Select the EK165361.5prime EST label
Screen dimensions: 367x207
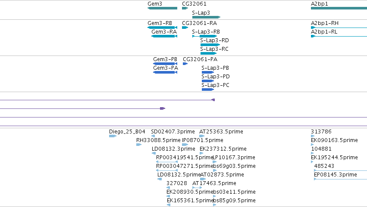[190, 201]
